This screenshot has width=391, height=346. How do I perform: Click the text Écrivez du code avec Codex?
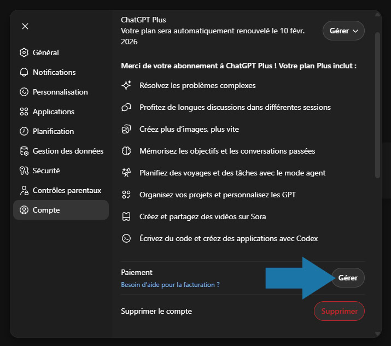point(229,238)
